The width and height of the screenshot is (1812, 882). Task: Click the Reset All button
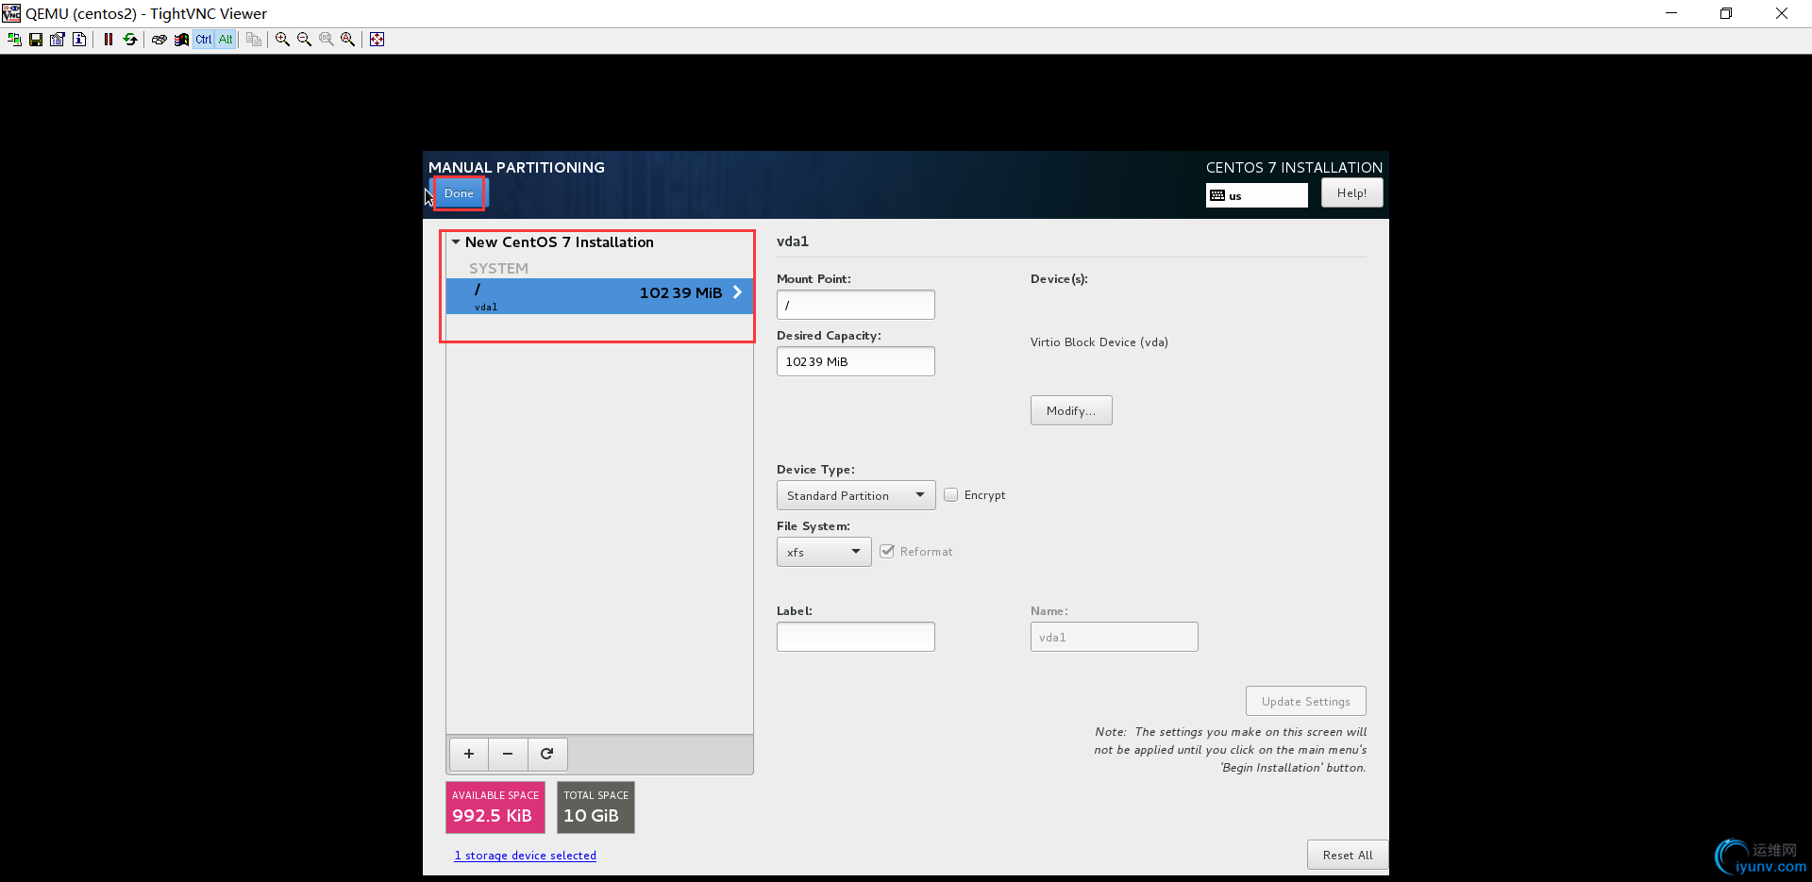(1348, 855)
